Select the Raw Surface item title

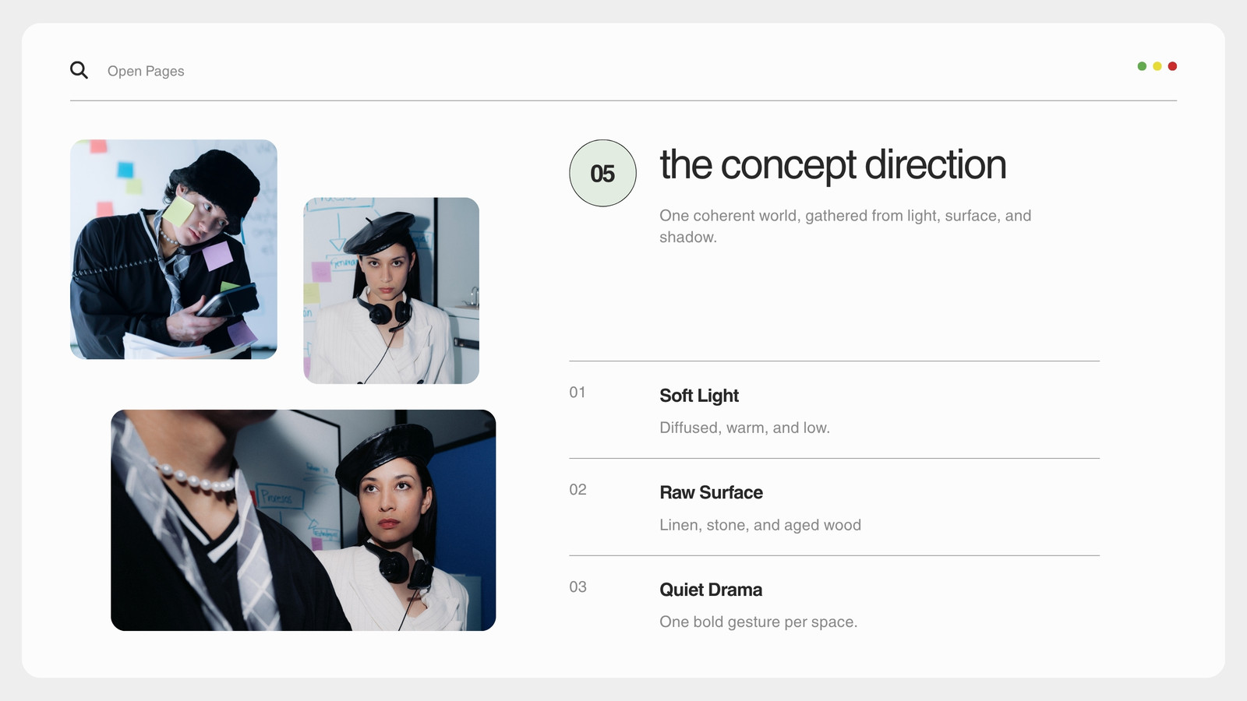(x=711, y=492)
